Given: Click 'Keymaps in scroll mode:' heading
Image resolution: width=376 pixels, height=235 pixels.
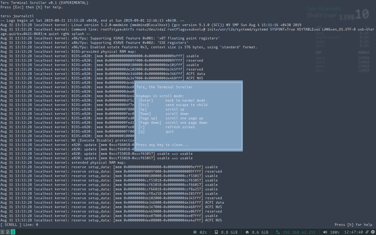Looking at the screenshot, I should pos(160,96).
